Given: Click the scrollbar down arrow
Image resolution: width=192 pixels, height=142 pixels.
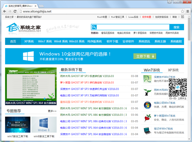Looking at the screenshot, I should [x=189, y=139].
